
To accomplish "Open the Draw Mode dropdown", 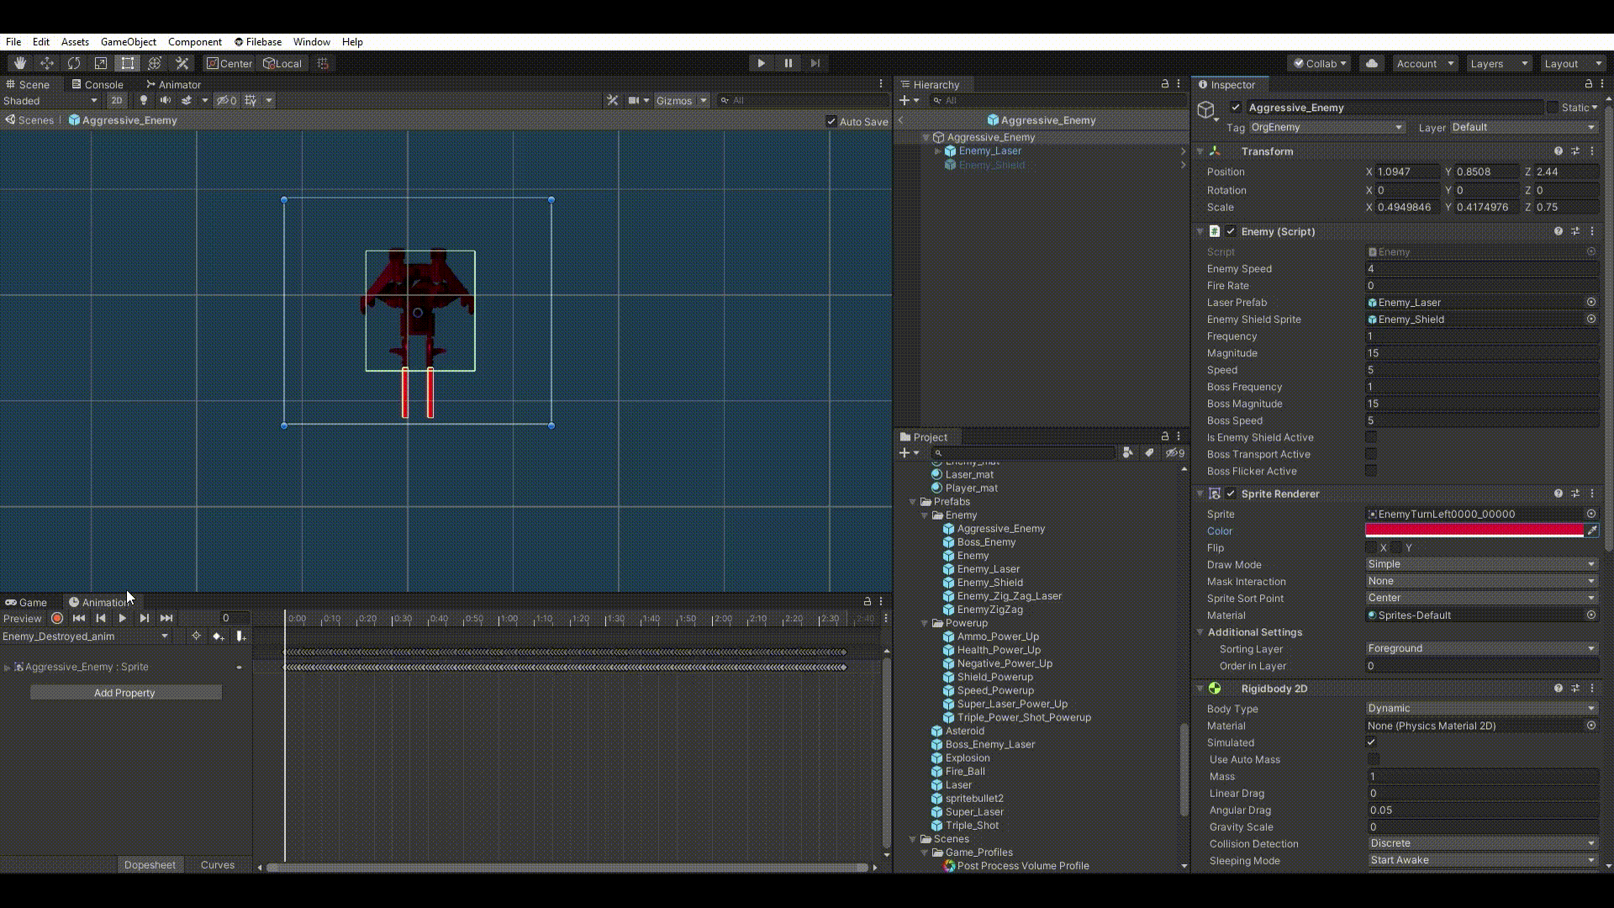I will (x=1481, y=564).
